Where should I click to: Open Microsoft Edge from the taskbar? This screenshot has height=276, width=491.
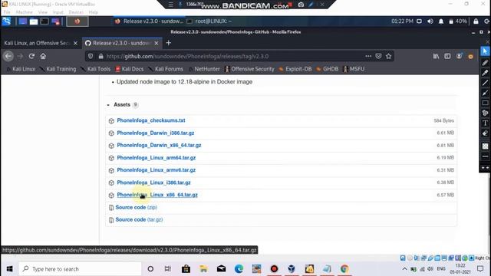click(239, 269)
